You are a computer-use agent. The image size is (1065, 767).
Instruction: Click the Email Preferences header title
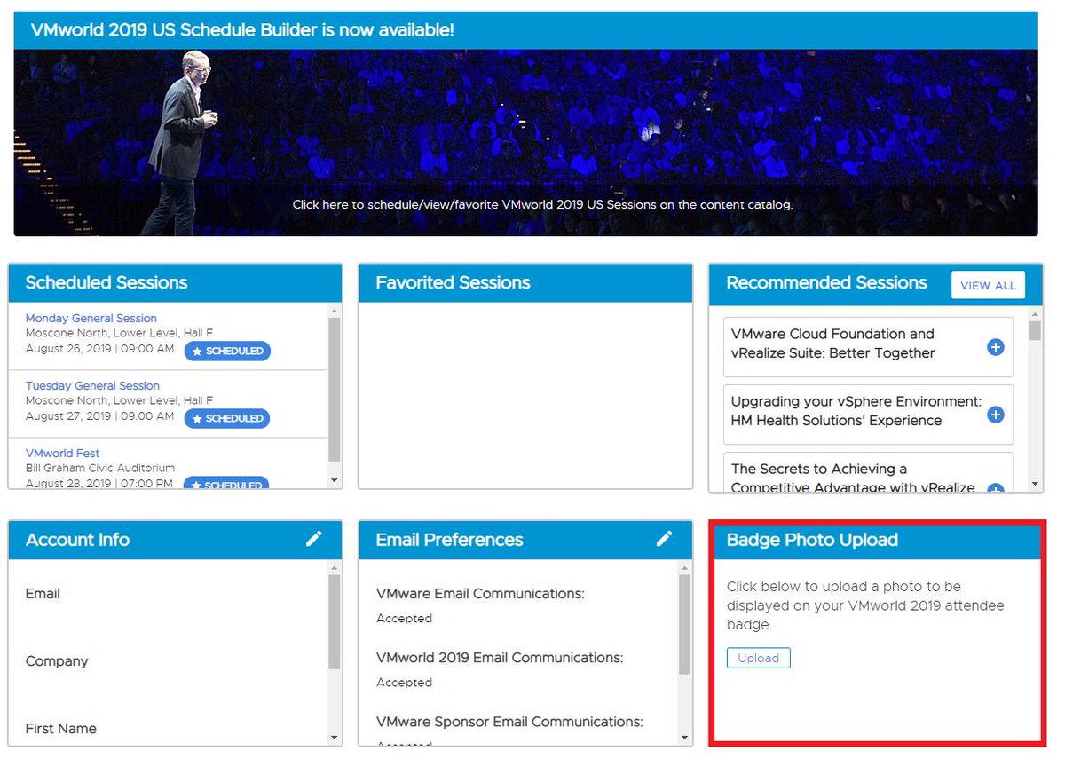(x=449, y=540)
